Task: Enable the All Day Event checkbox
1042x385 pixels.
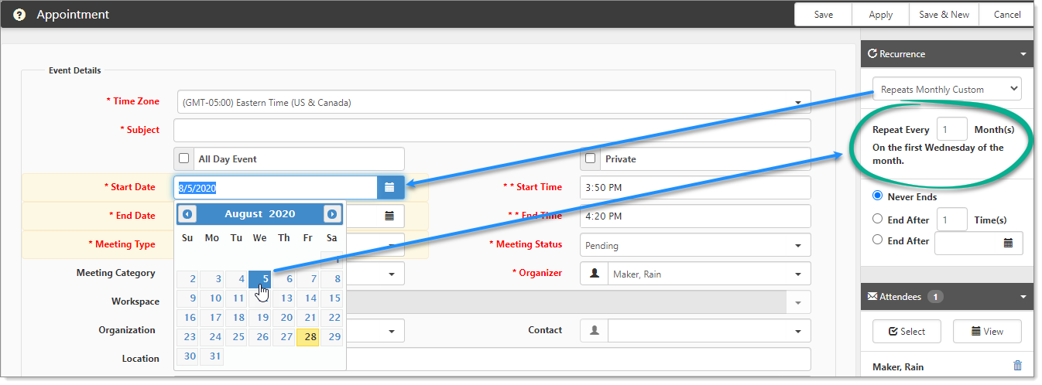Action: click(184, 158)
